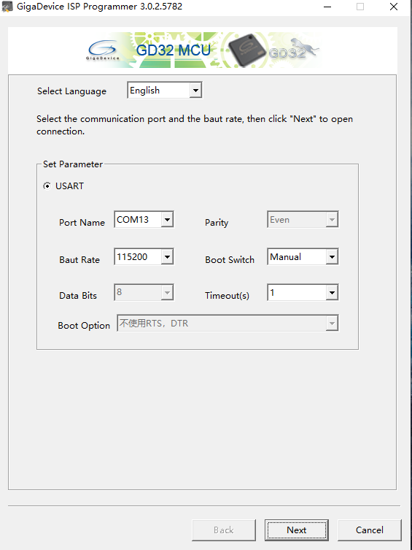
Task: Click inside the Baut Rate 115200 field
Action: pyautogui.click(x=139, y=257)
